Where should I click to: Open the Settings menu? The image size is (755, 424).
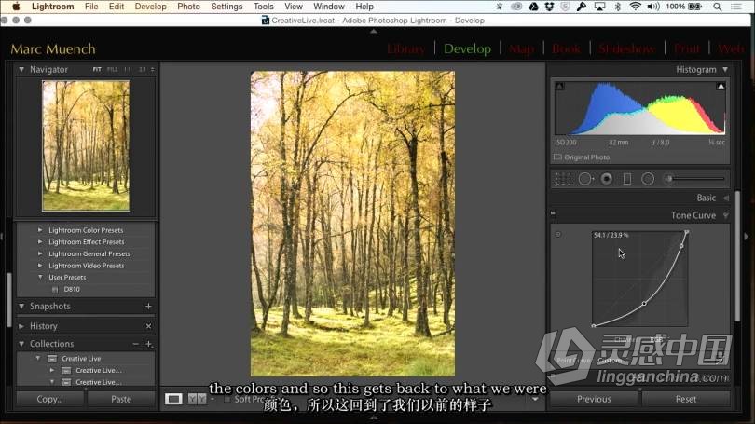(226, 7)
